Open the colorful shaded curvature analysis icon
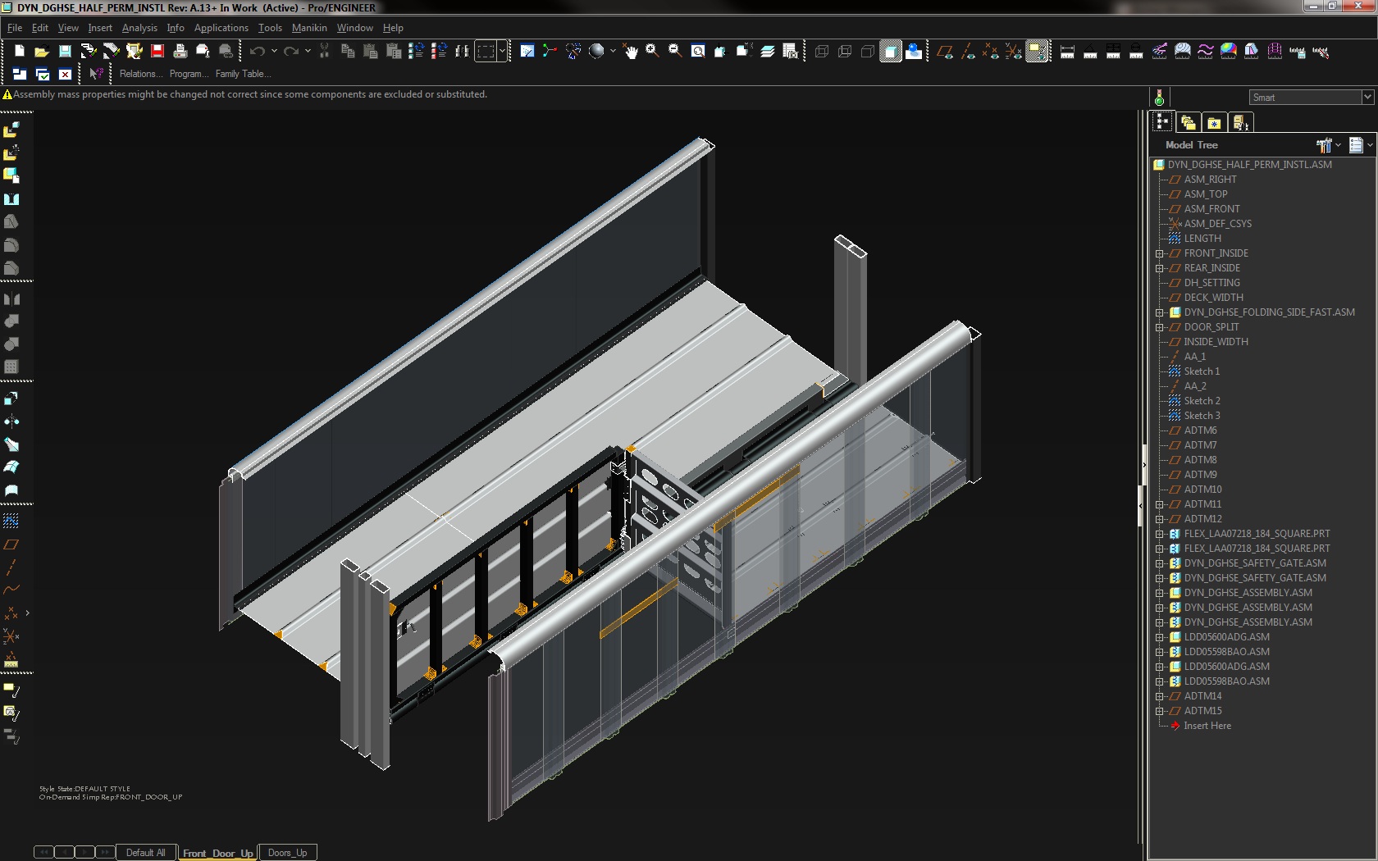 (1228, 51)
